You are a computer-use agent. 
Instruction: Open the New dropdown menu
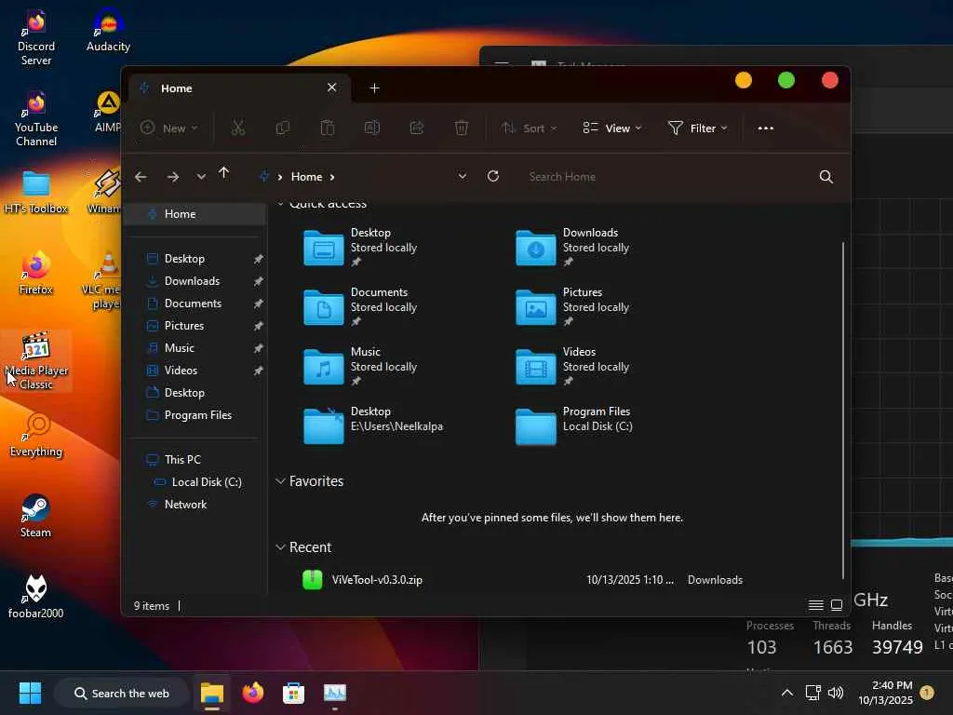(x=169, y=128)
